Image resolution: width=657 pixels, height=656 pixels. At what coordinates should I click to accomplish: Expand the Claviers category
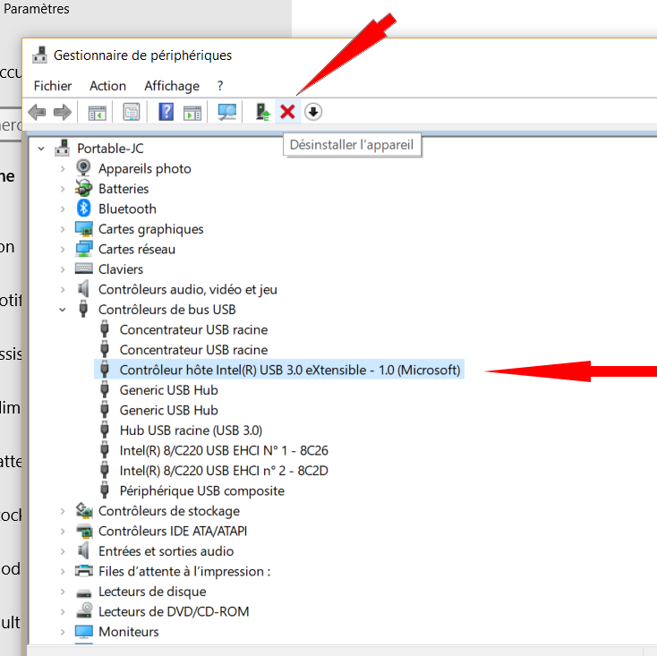[63, 269]
